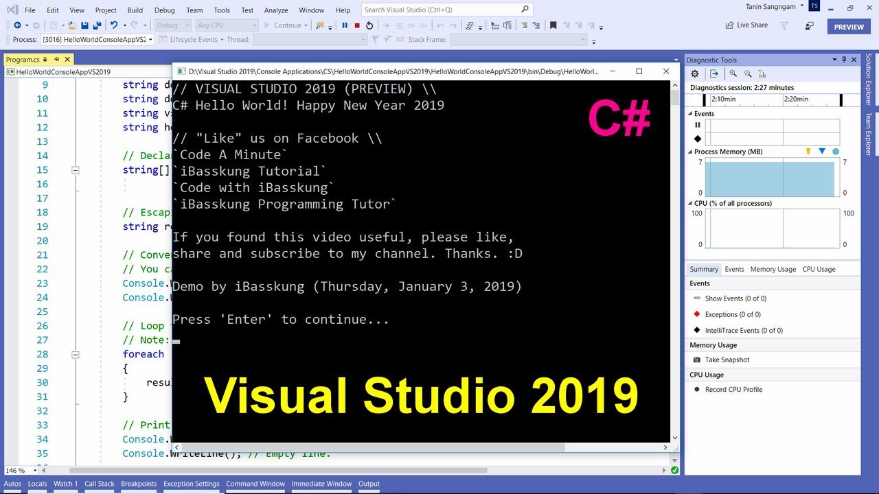
Task: Click the Show Events (0 of 0) link
Action: [x=735, y=298]
